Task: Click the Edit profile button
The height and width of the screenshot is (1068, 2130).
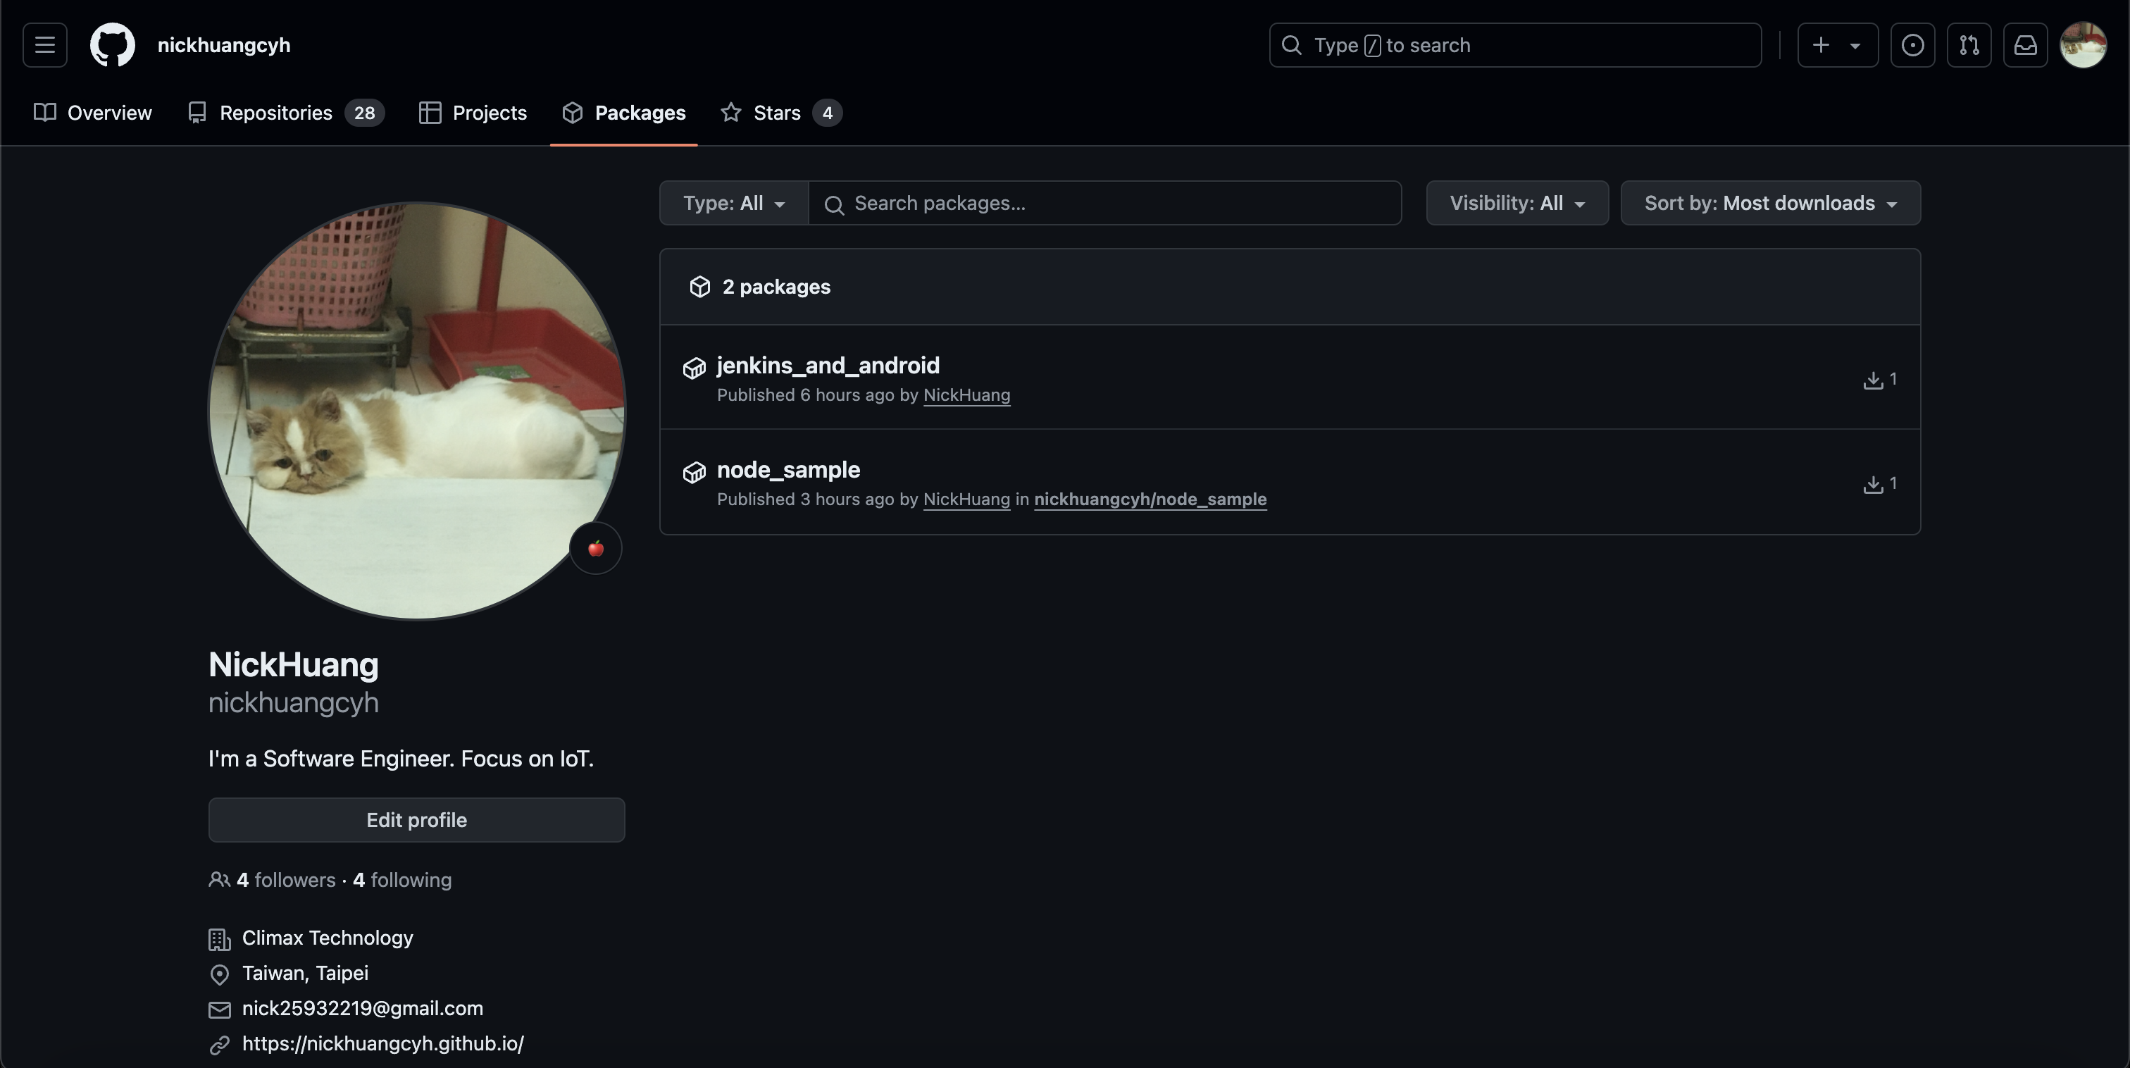Action: (417, 820)
